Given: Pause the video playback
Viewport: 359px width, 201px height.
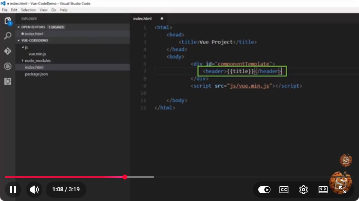Looking at the screenshot, I should click(13, 189).
